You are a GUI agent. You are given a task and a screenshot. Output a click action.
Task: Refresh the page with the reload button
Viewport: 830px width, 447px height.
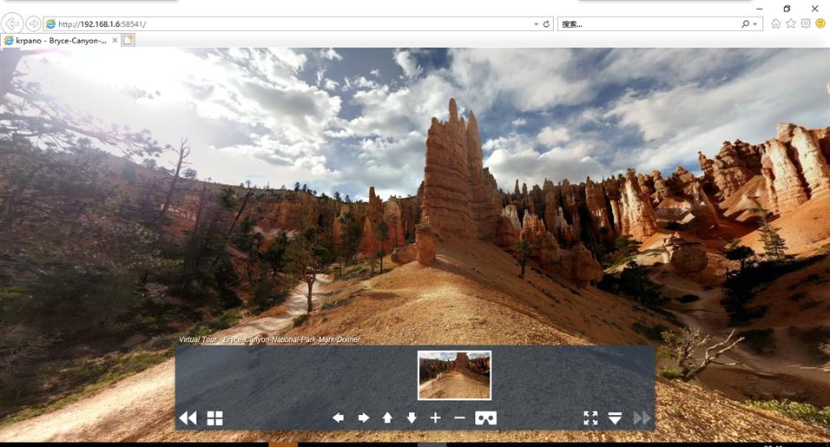[546, 24]
